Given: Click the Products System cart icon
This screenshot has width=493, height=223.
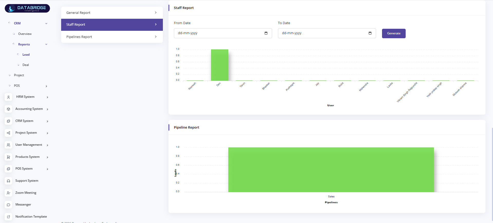Looking at the screenshot, I should [8, 157].
